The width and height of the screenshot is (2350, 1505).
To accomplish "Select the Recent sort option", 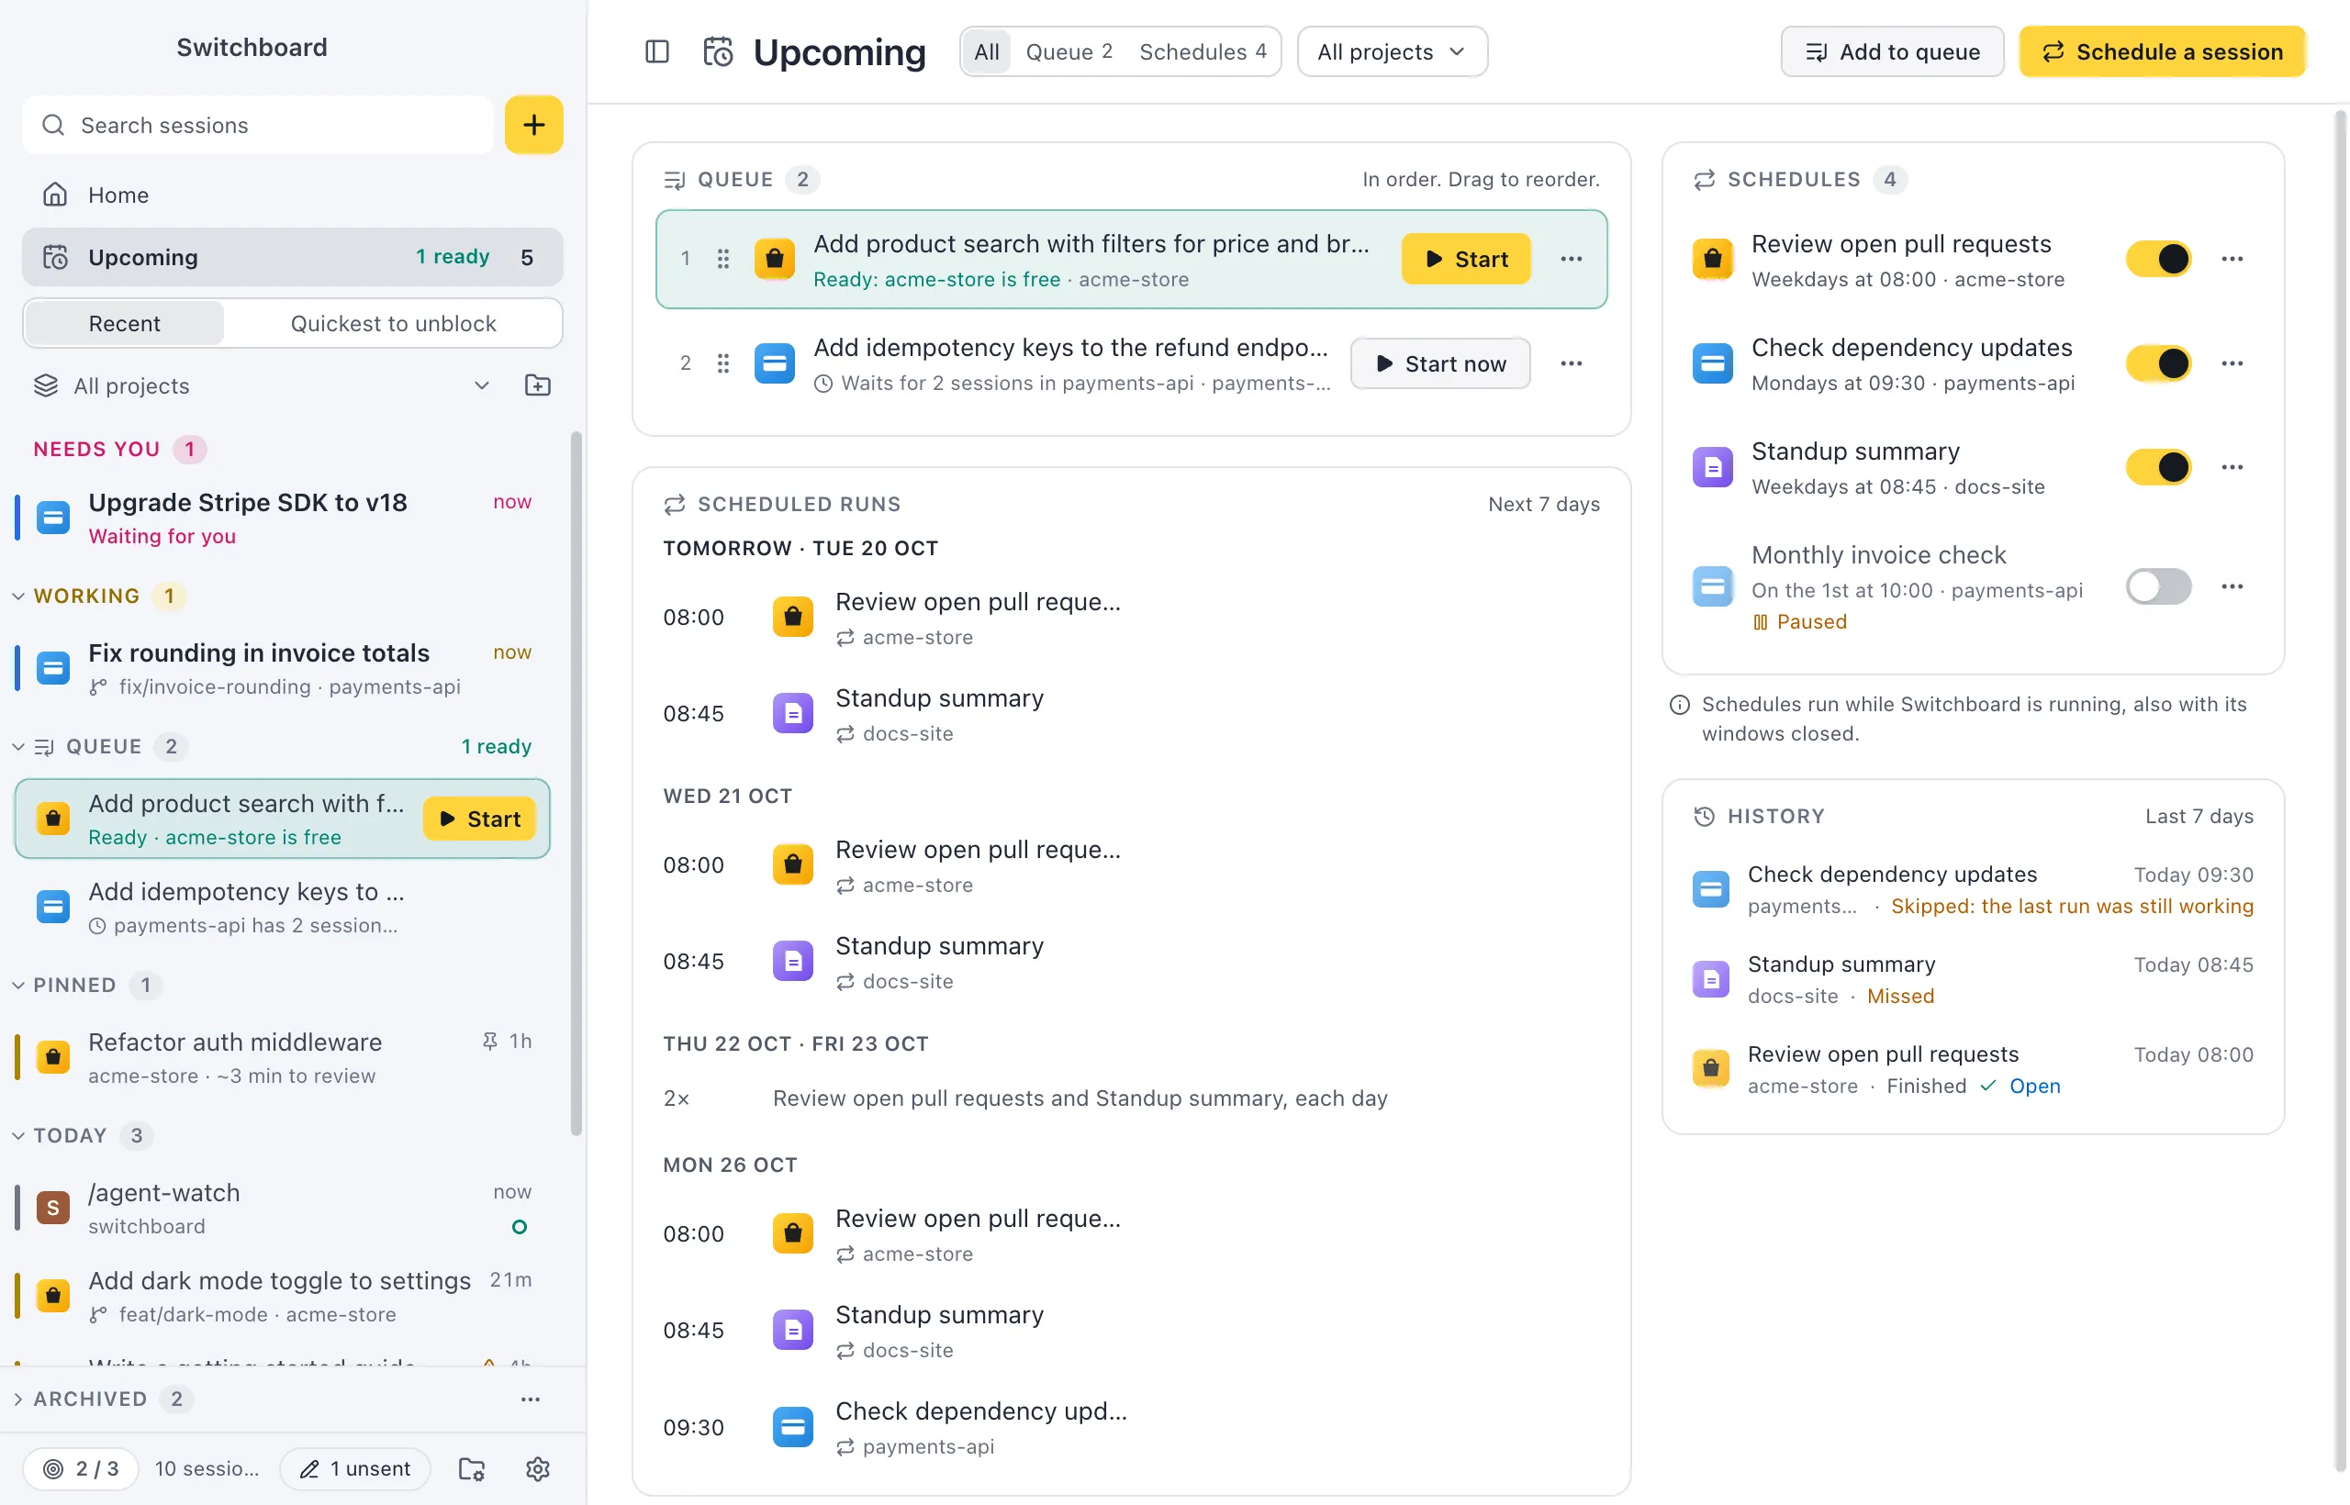I will [x=124, y=323].
